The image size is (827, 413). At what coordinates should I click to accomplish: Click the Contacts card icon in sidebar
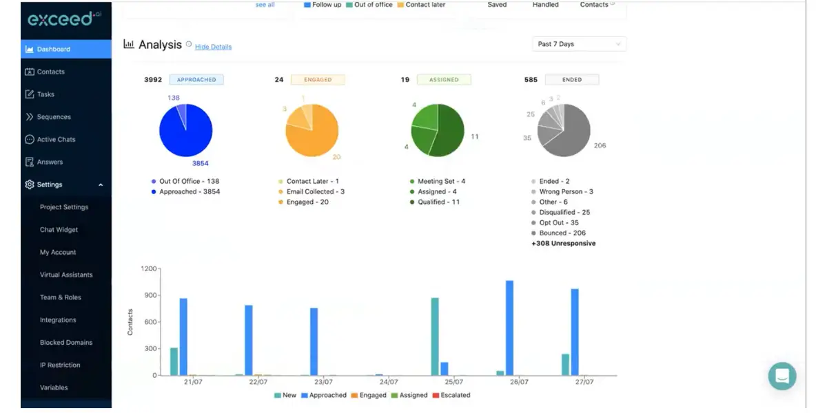pos(30,72)
